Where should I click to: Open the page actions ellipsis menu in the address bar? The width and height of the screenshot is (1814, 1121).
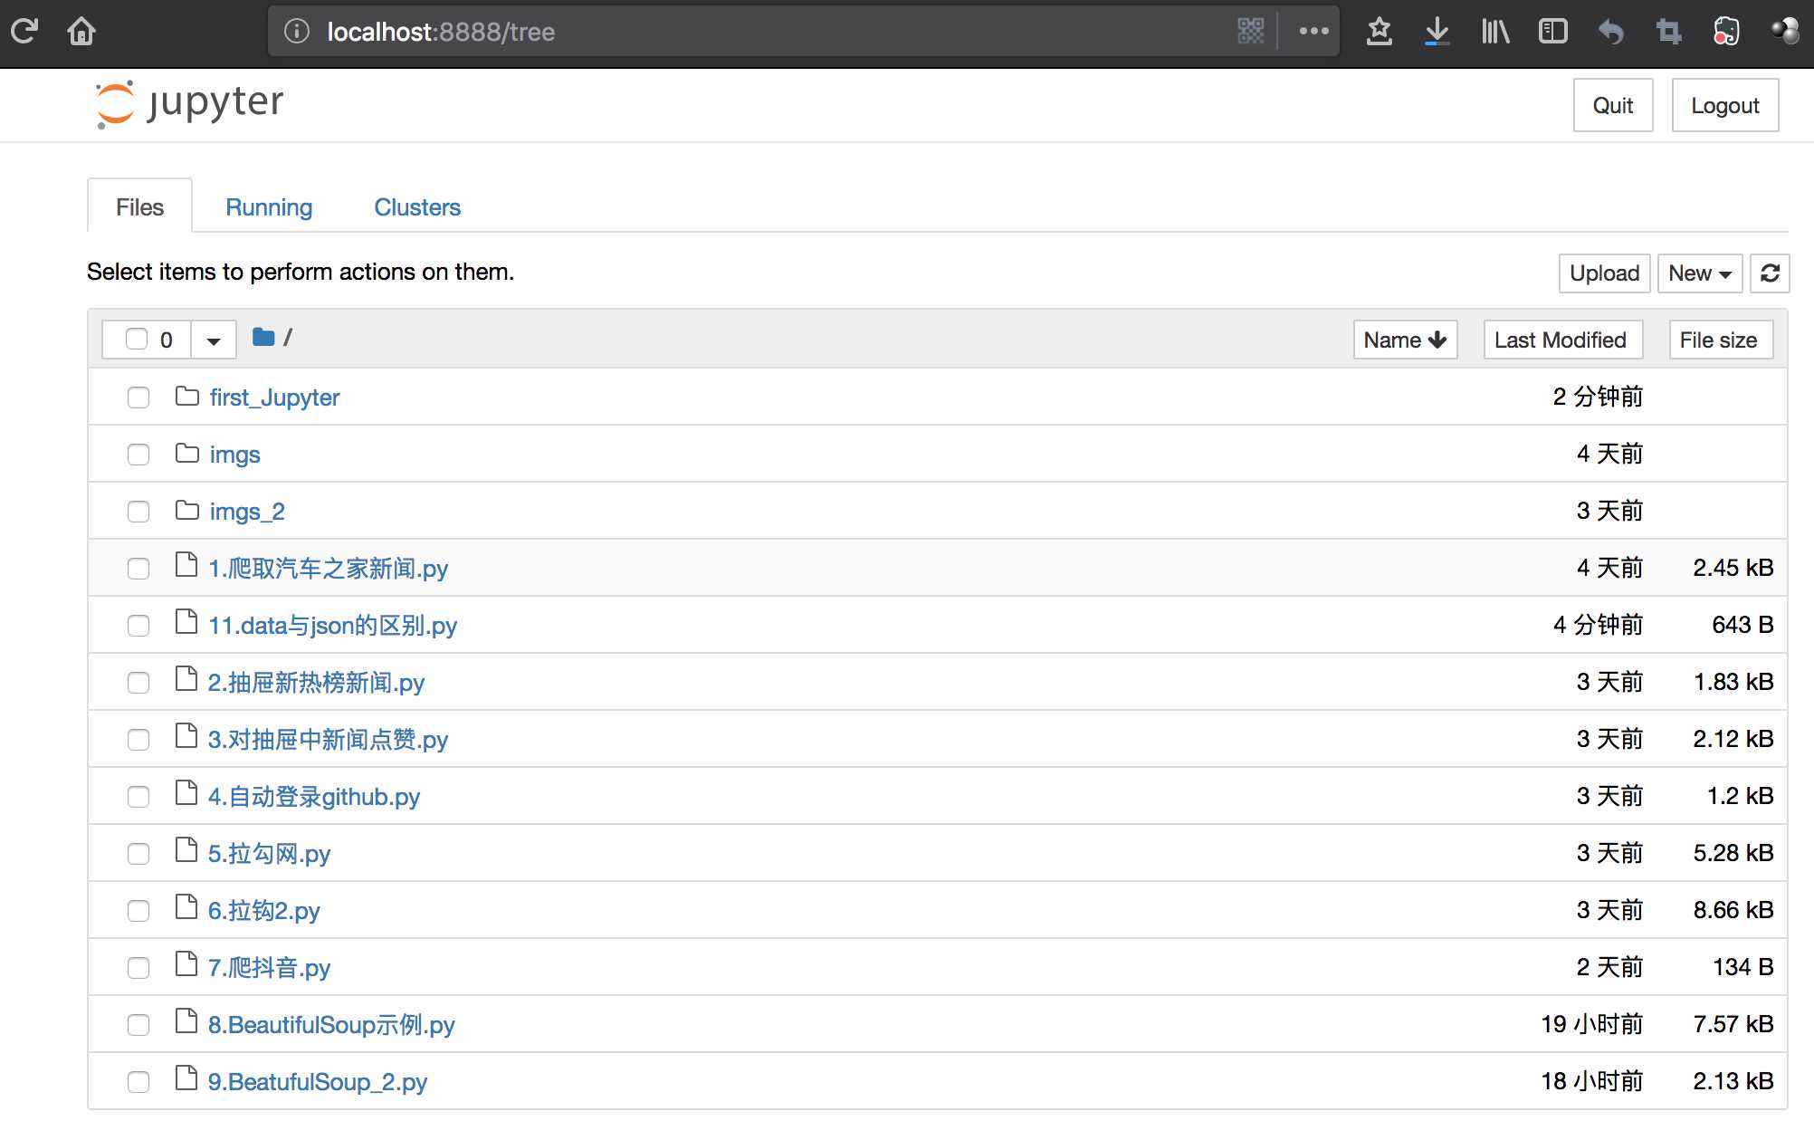pos(1313,32)
